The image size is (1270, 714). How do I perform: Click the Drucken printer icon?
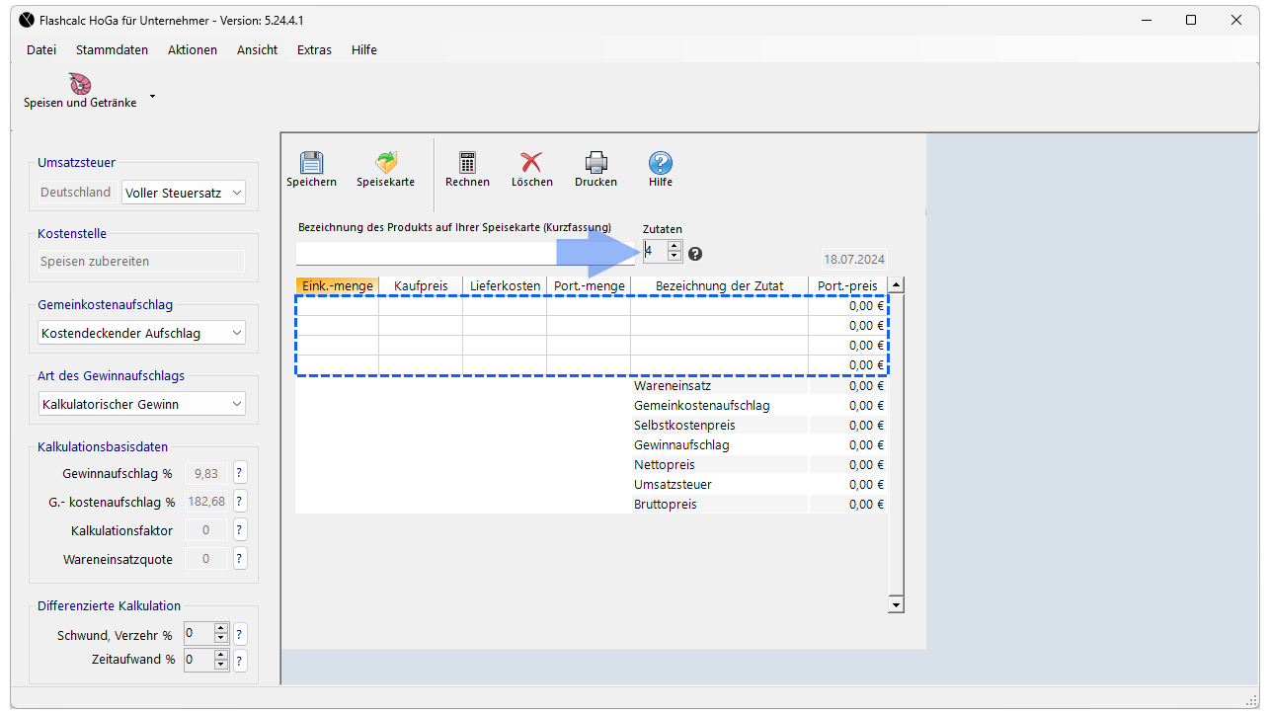595,164
